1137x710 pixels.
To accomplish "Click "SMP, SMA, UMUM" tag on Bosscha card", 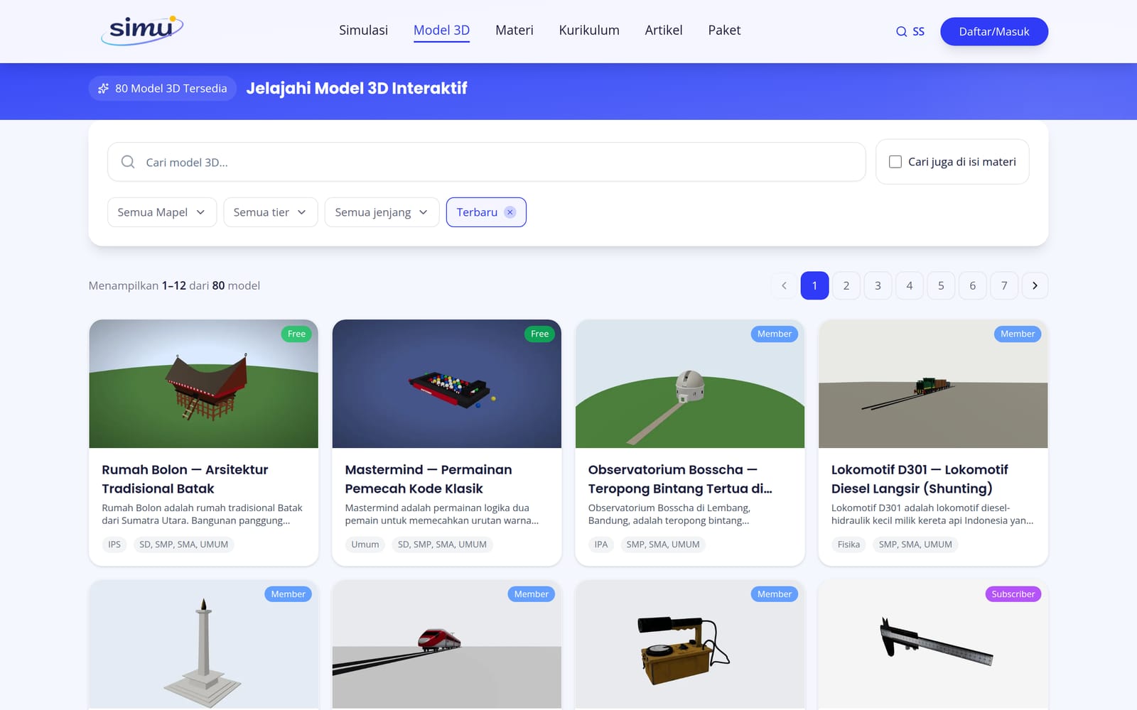I will (x=663, y=545).
